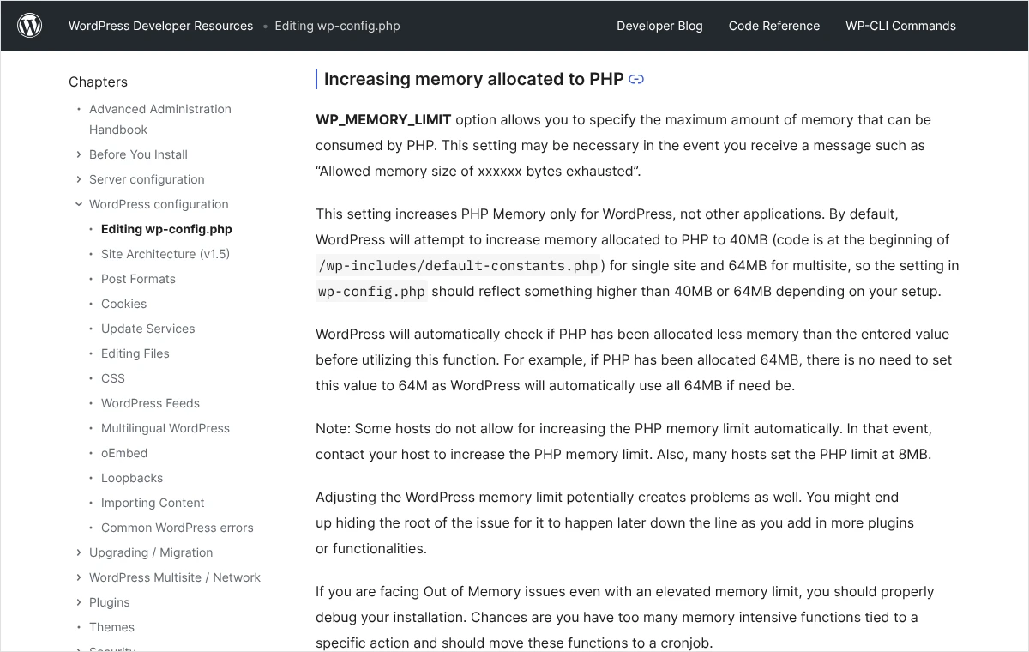Open the Editing Files page
Image resolution: width=1029 pixels, height=652 pixels.
point(135,353)
